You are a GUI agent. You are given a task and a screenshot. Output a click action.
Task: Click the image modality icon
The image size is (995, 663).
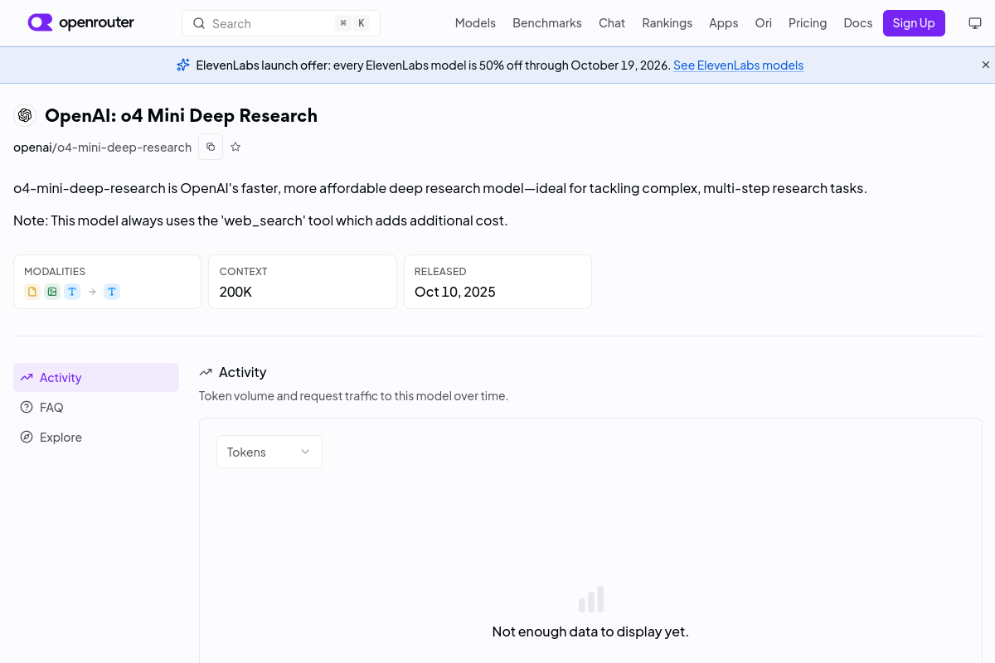[x=52, y=292]
